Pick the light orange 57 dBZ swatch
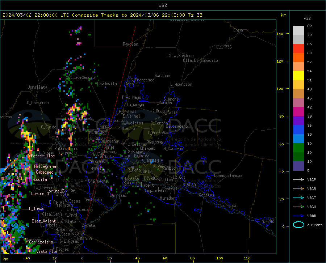 click(x=298, y=67)
